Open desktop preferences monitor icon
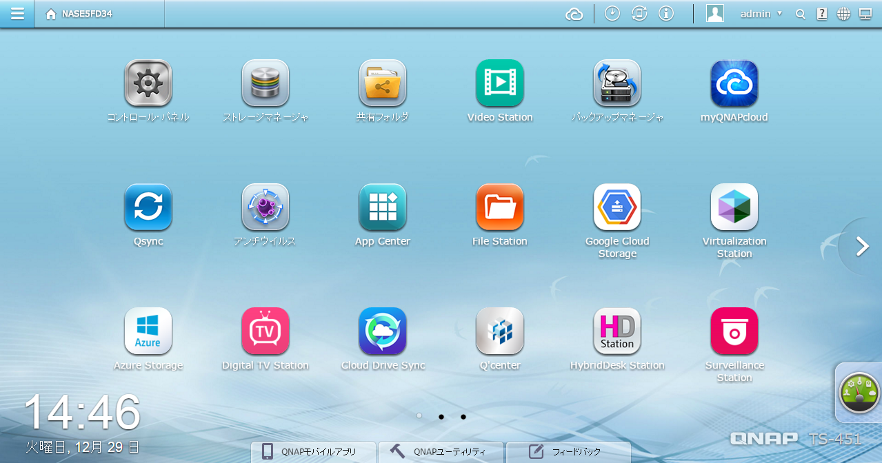 pyautogui.click(x=865, y=14)
